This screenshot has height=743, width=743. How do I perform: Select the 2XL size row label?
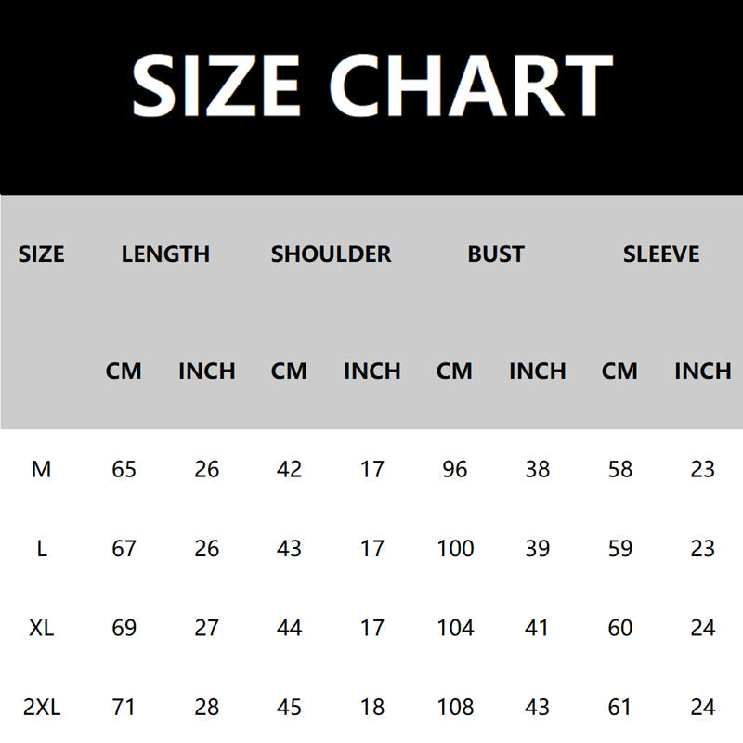42,708
